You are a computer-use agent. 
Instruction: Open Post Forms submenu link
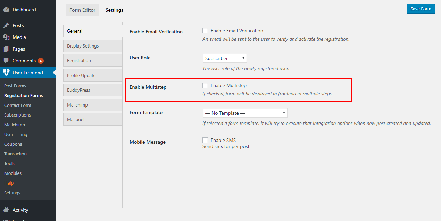coord(15,86)
